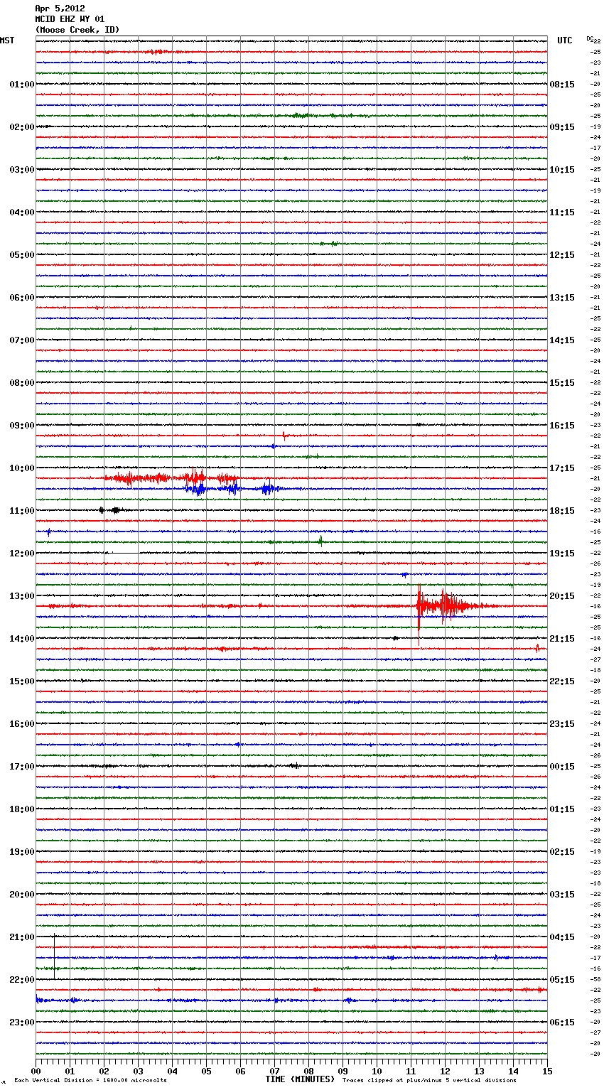Click the 00 minute axis tick label
Image resolution: width=604 pixels, height=1090 pixels.
point(36,1071)
